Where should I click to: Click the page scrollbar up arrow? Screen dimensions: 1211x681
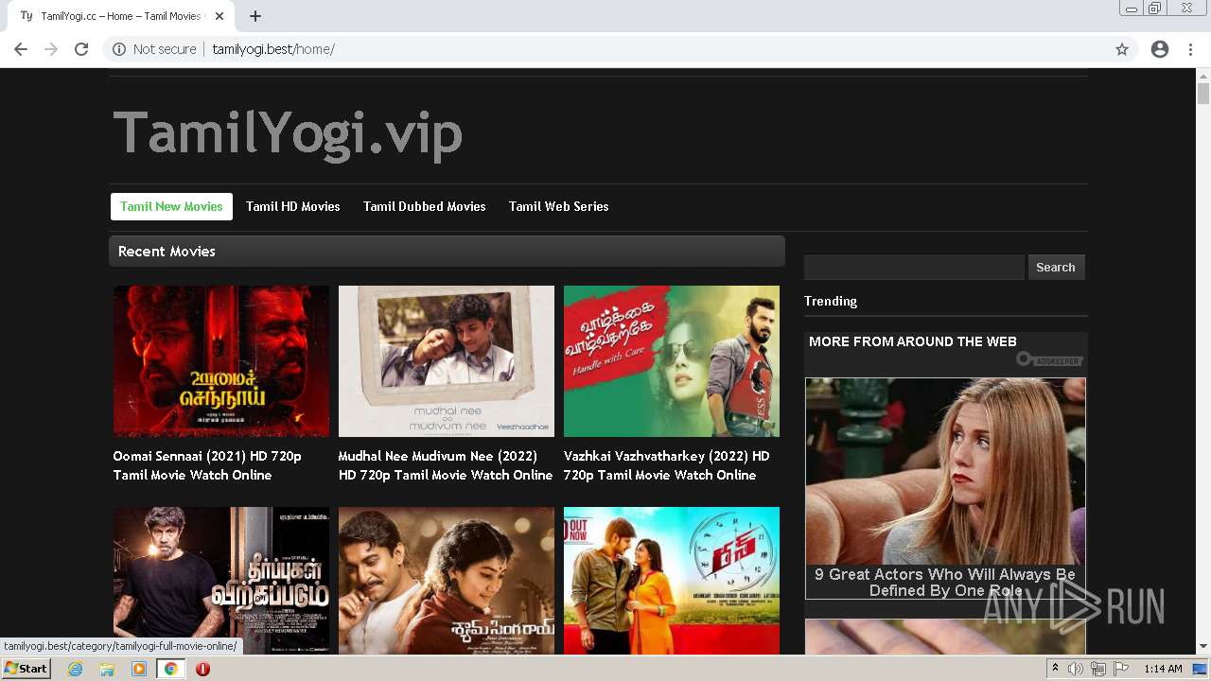click(x=1203, y=75)
